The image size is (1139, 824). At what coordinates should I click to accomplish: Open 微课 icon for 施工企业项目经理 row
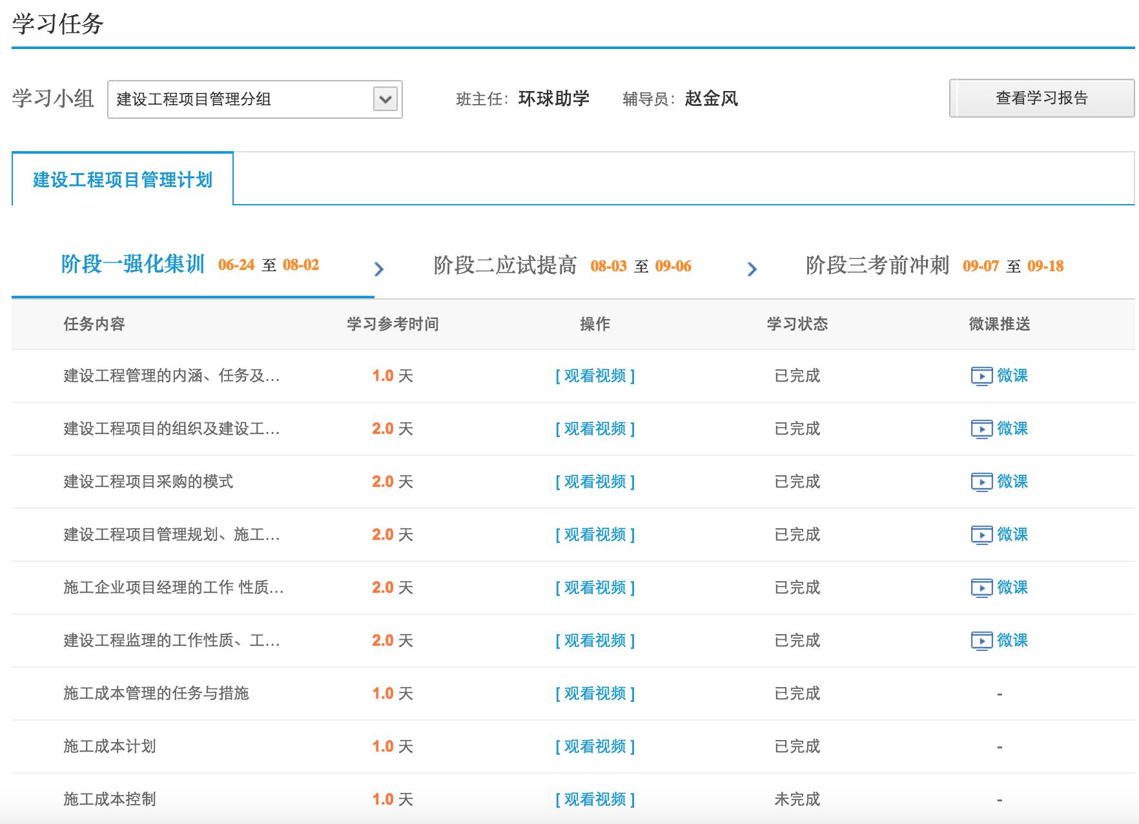coord(981,588)
